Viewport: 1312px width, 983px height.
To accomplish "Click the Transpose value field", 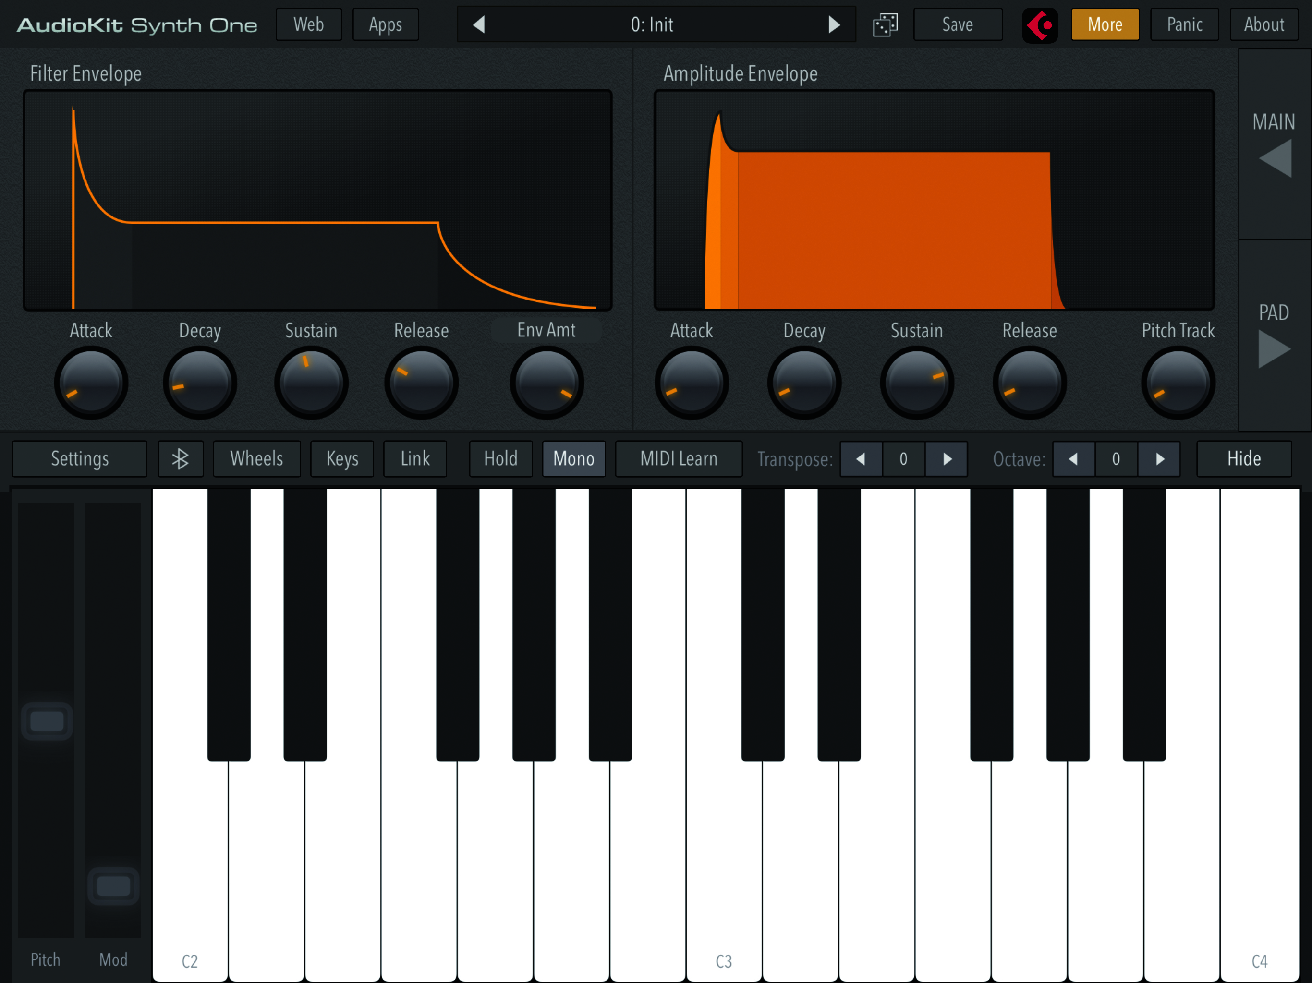I will [x=903, y=459].
